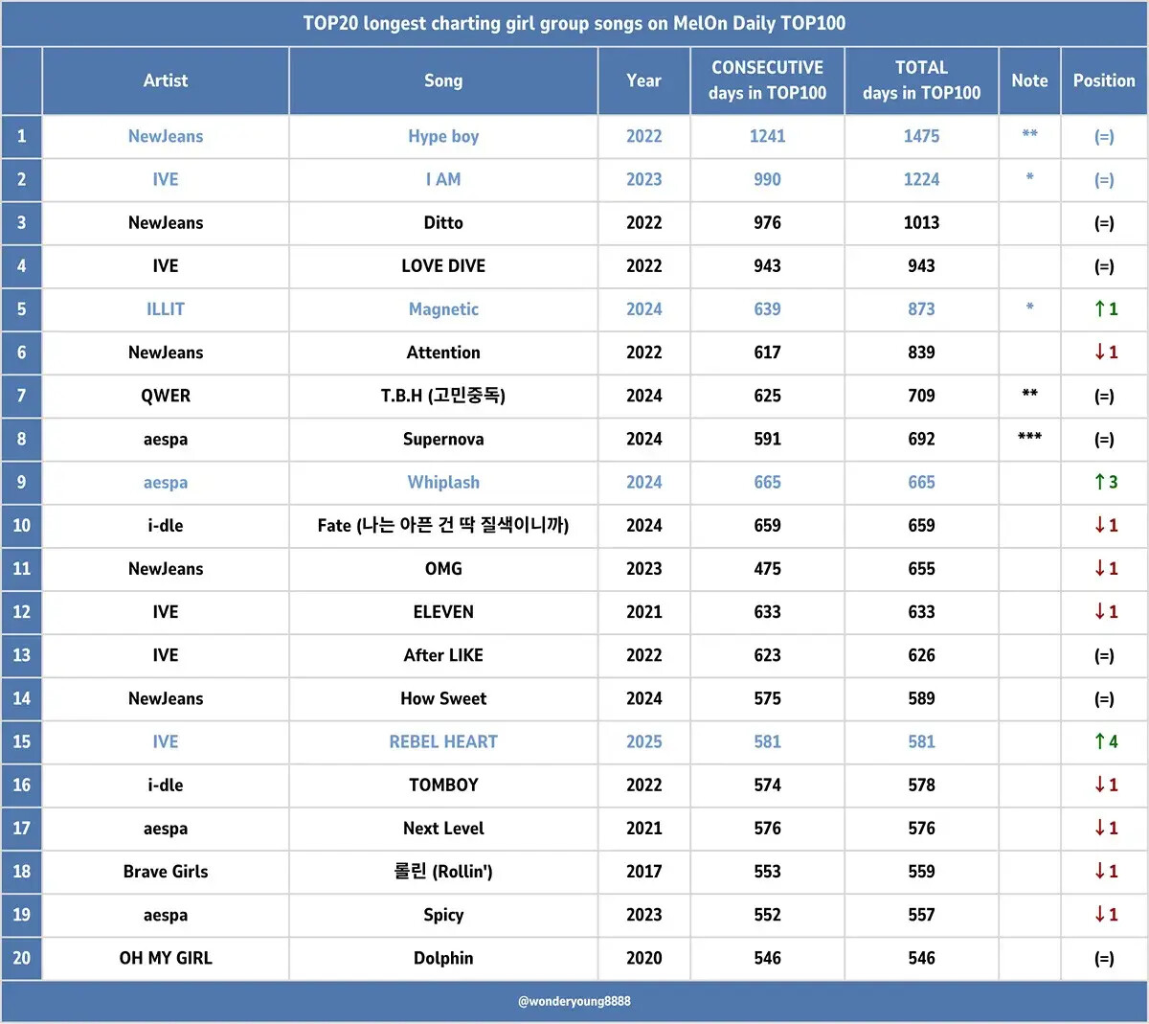This screenshot has width=1149, height=1024.
Task: Select the song Spicy
Action: coord(443,915)
